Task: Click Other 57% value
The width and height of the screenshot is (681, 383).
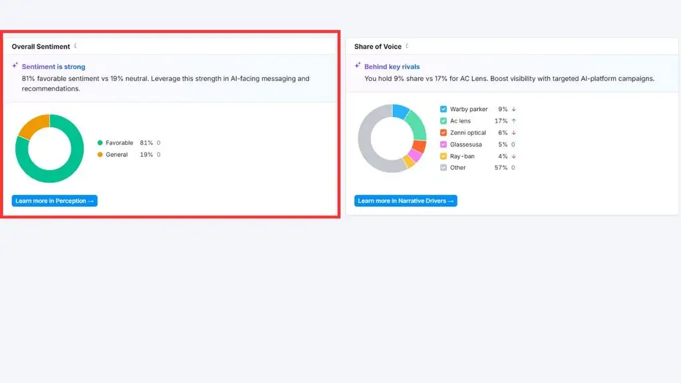Action: click(x=501, y=168)
